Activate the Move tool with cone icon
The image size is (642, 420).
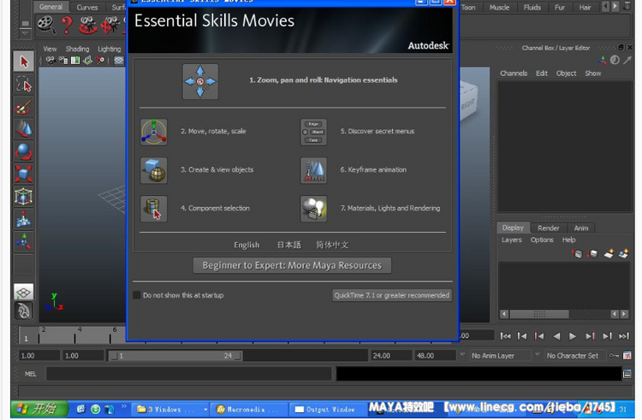click(24, 129)
